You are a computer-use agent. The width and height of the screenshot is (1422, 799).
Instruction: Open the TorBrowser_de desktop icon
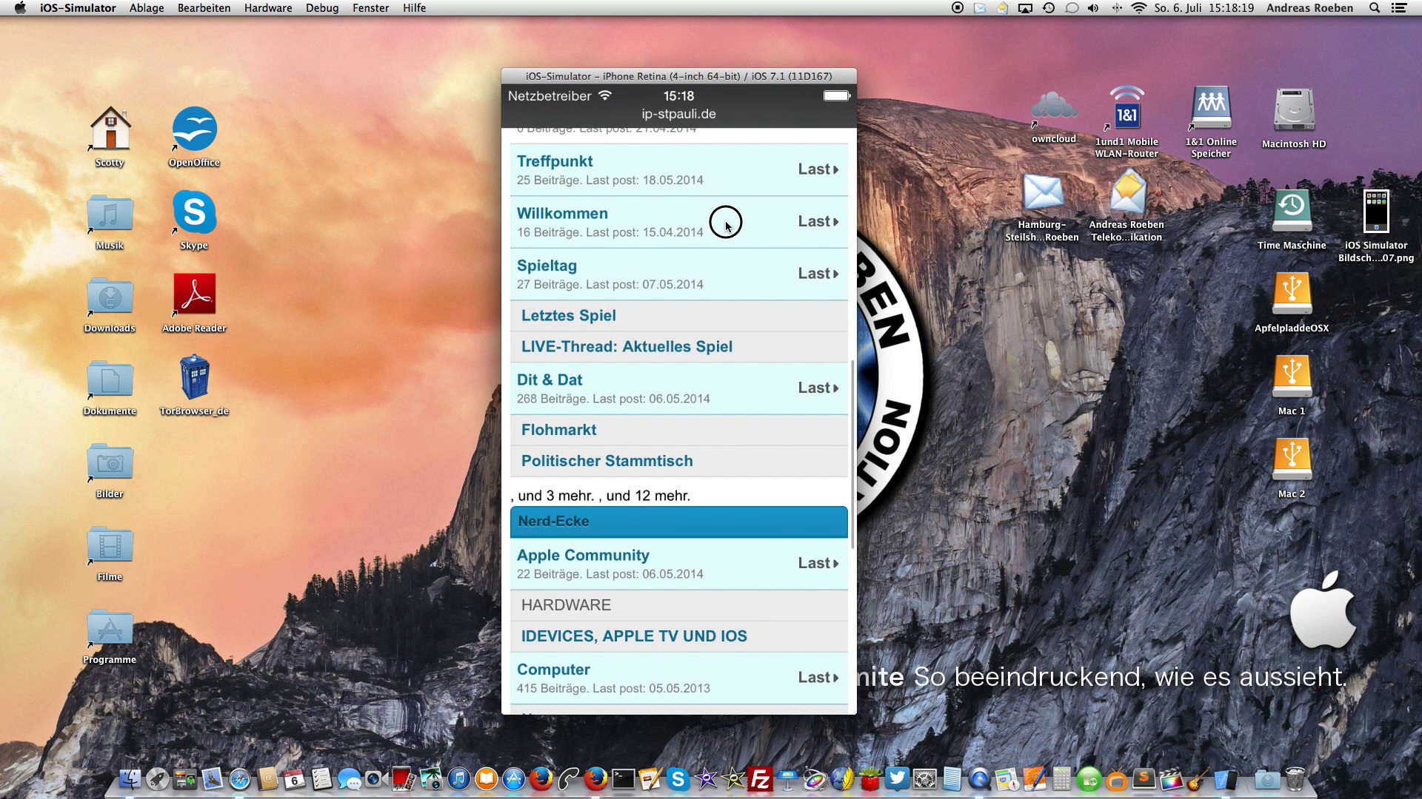(x=194, y=379)
